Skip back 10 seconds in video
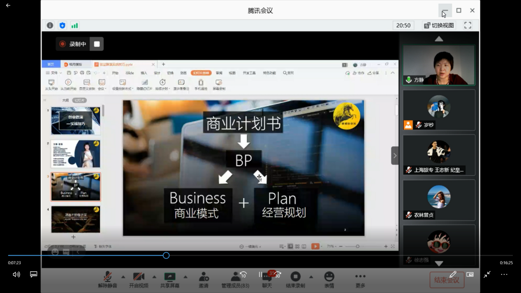Image resolution: width=521 pixels, height=293 pixels. click(x=243, y=275)
